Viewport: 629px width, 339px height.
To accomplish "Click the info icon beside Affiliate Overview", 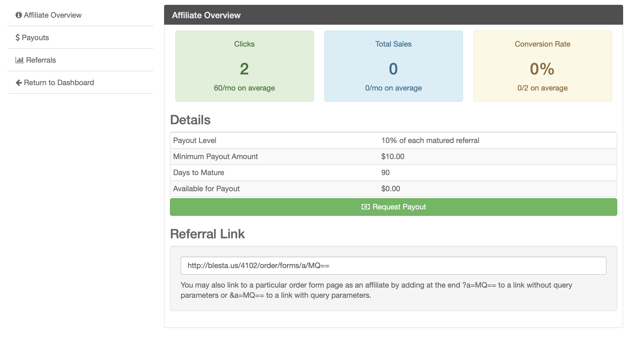I will coord(18,15).
